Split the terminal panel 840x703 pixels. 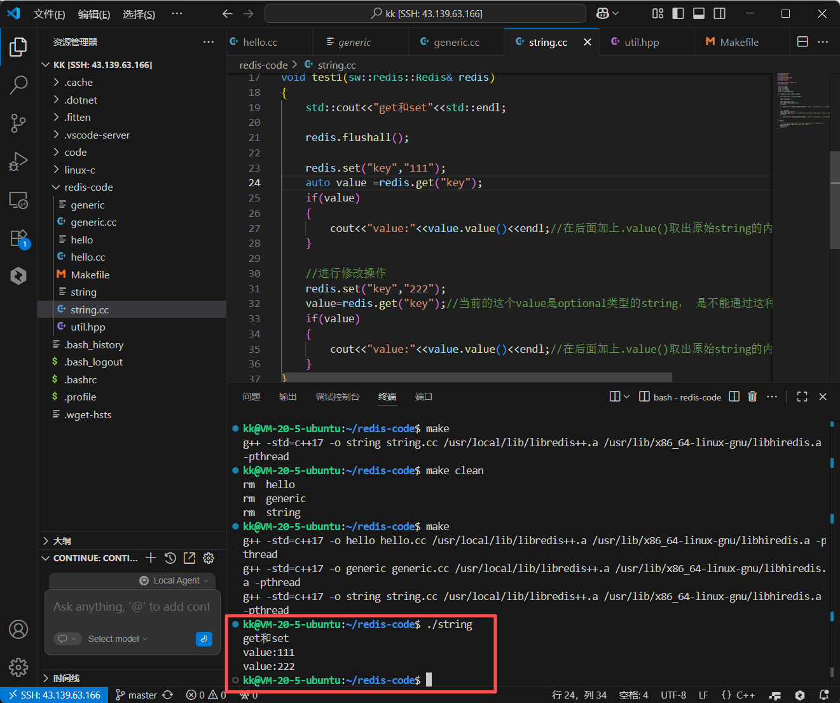point(734,397)
